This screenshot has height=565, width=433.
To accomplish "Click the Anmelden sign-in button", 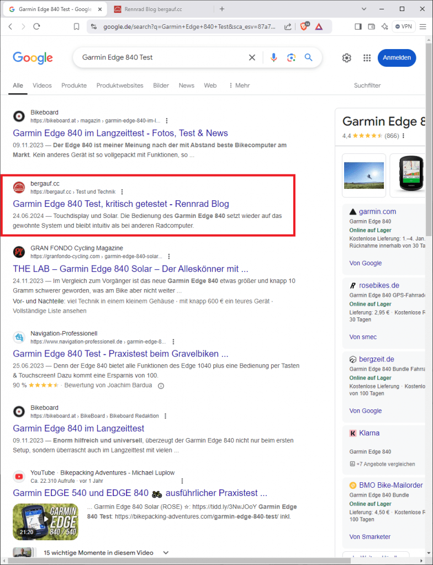I will coord(397,58).
